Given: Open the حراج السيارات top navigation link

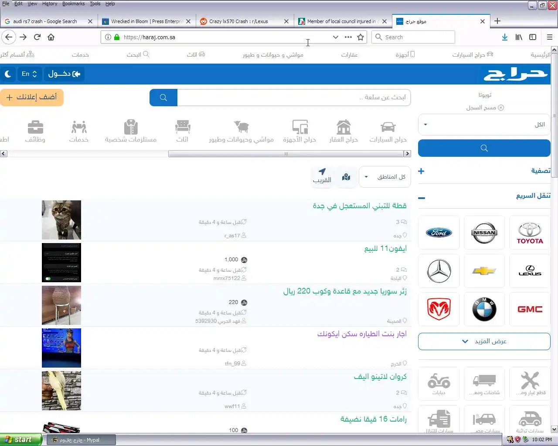Looking at the screenshot, I should click(473, 54).
